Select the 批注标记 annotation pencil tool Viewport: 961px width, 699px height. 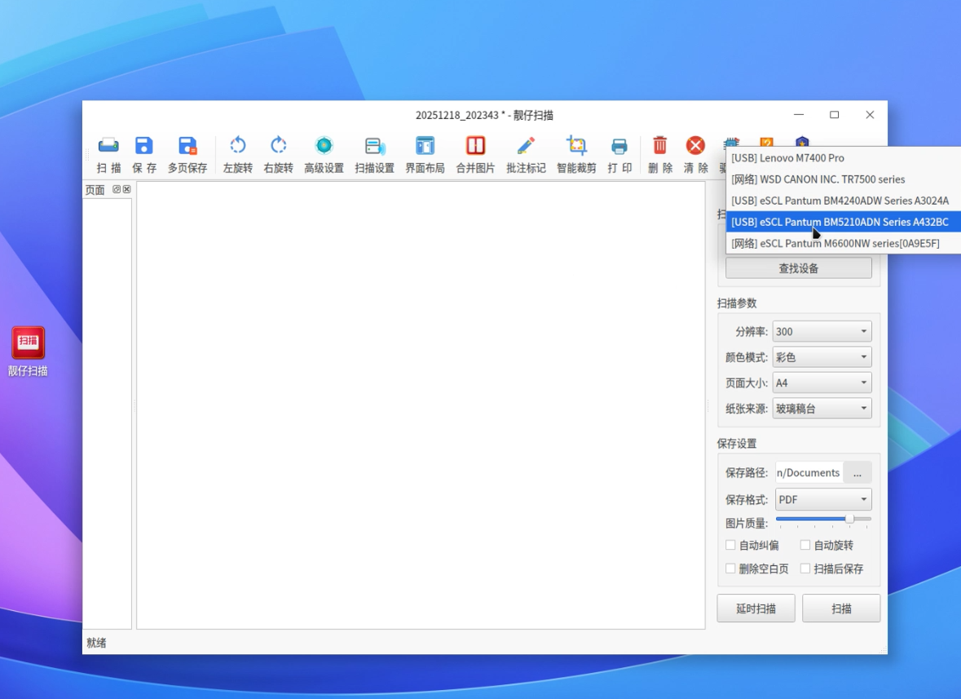click(526, 154)
